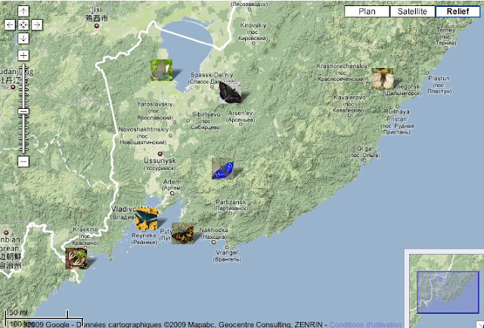Open the orange butterfly marker near Nakhodka
The height and width of the screenshot is (328, 484).
[182, 234]
